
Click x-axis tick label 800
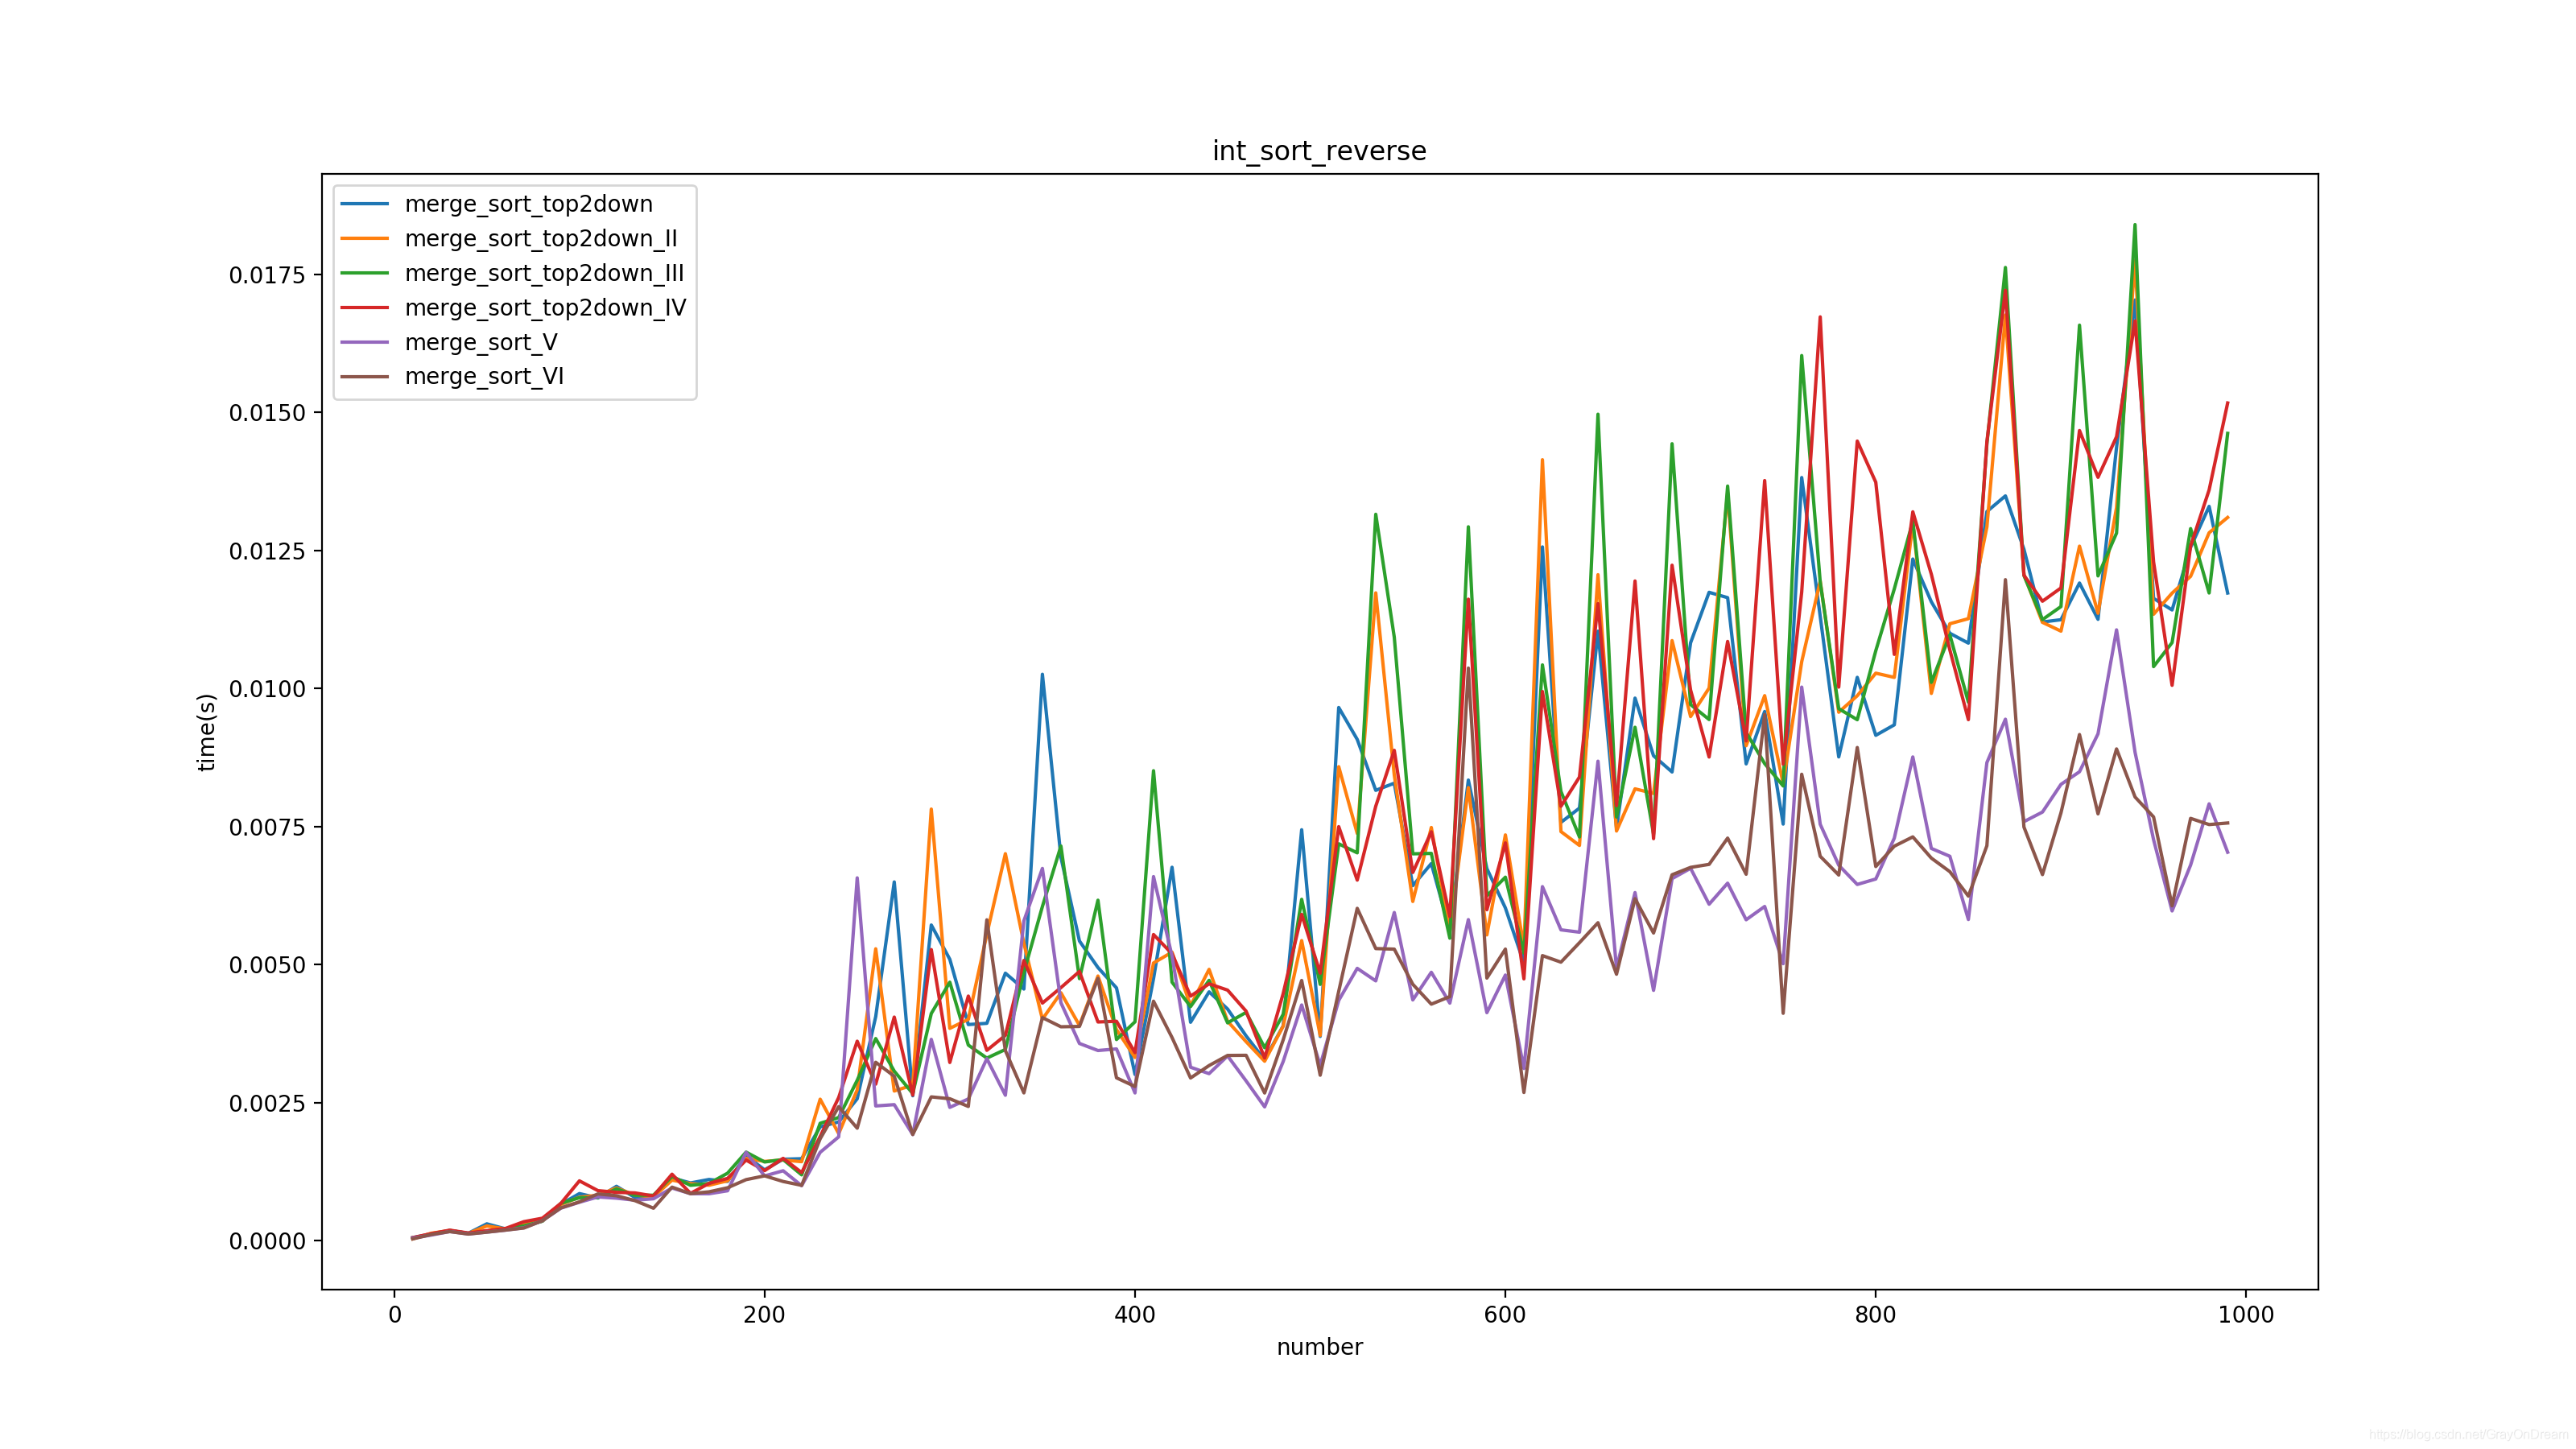[1875, 1315]
